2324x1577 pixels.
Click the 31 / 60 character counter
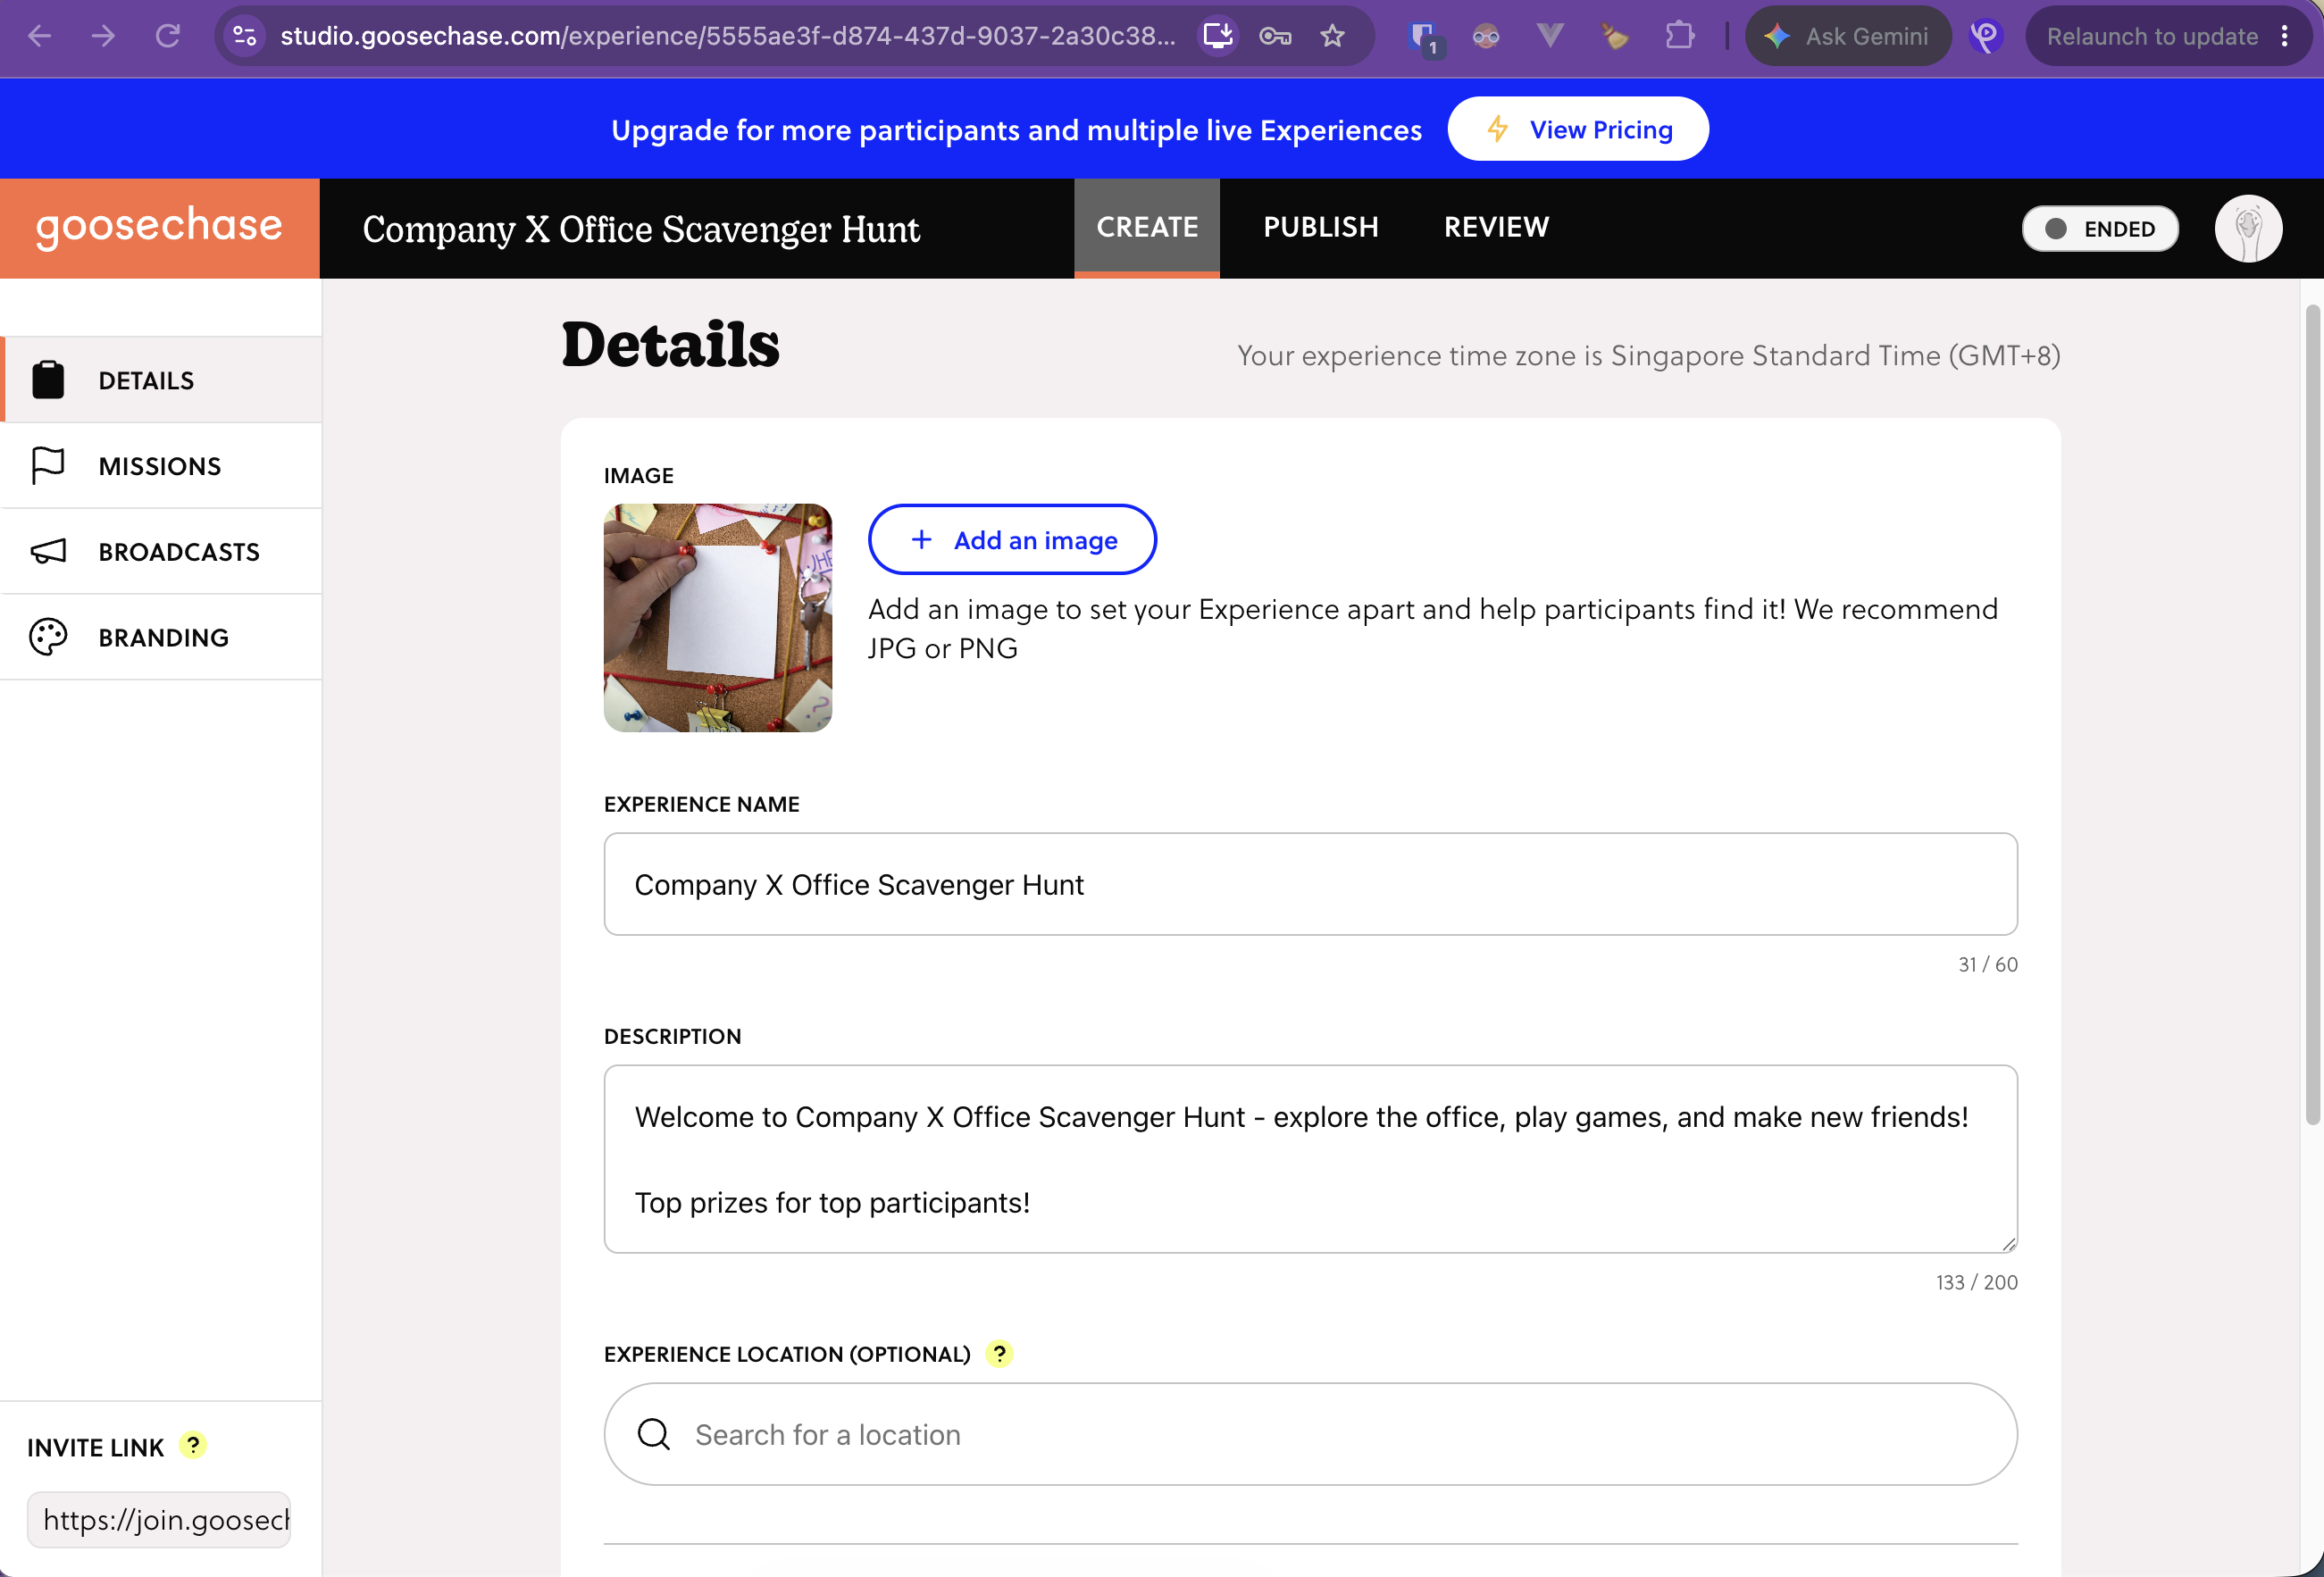[1987, 964]
